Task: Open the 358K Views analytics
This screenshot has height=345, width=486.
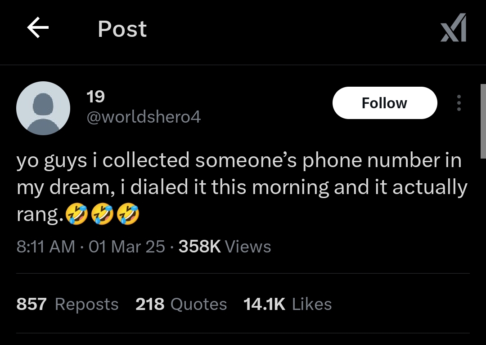Action: 225,247
